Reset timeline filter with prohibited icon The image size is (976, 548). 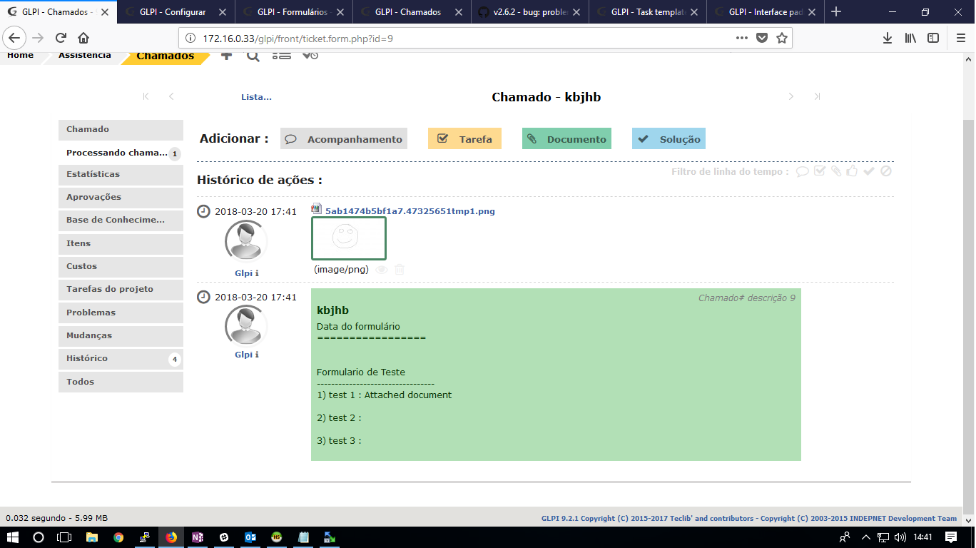886,171
